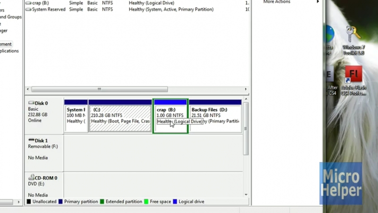Screen dimensions: 378x213
Task: Select the Backup Files (D:) partition
Action: 215,116
